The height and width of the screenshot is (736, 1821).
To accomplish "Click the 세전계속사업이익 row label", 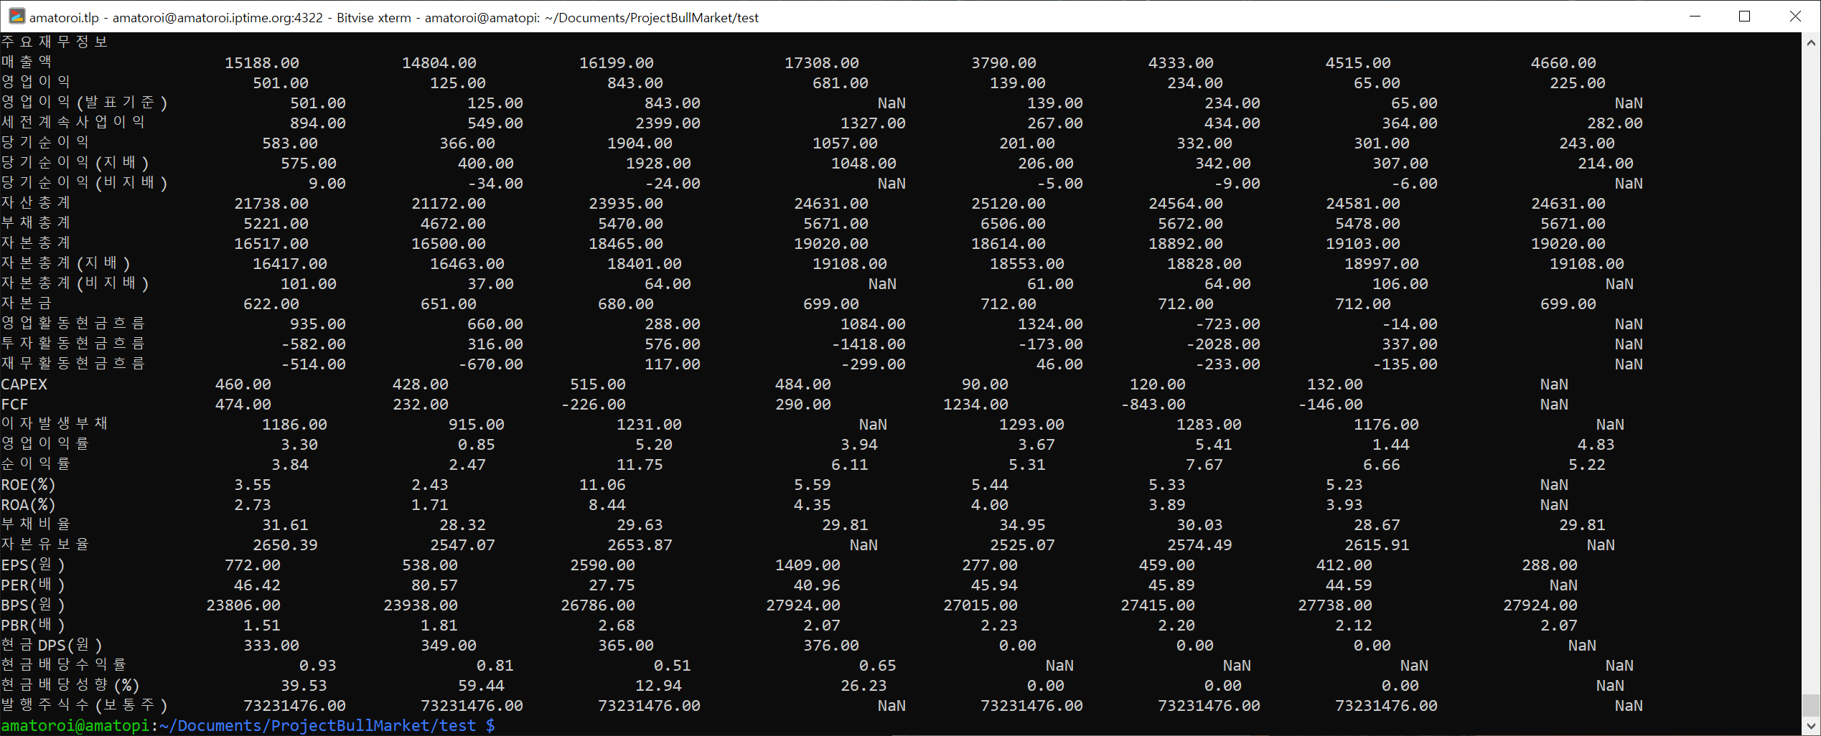I will (x=72, y=123).
